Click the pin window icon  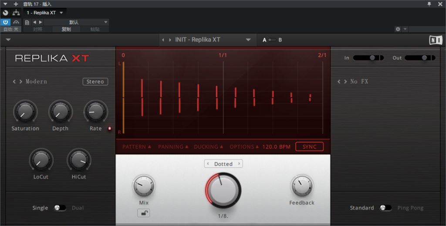[429, 4]
